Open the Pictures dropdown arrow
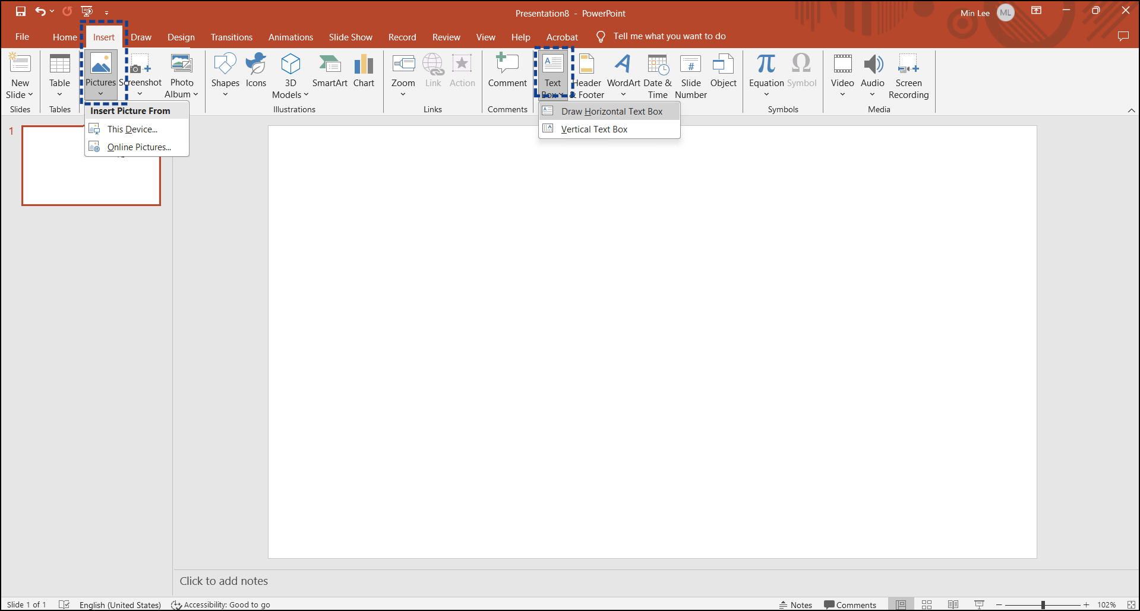Viewport: 1140px width, 611px height. [100, 94]
